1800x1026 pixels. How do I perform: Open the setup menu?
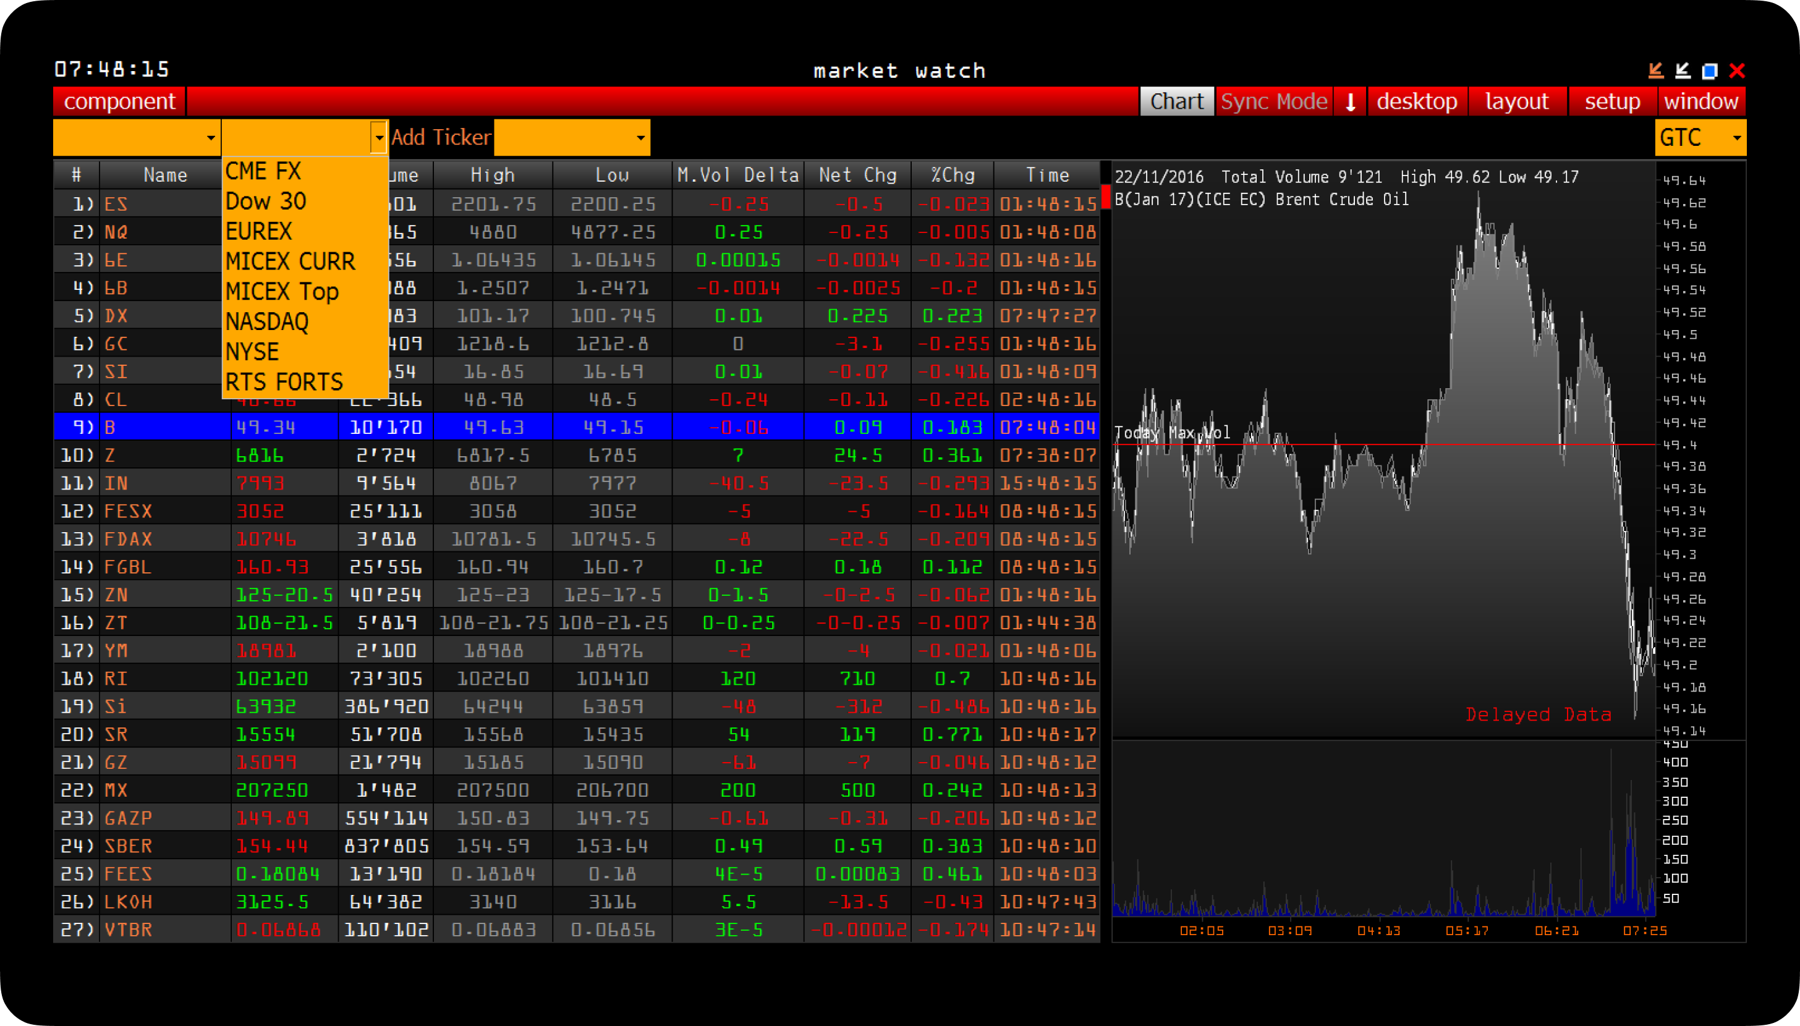click(1612, 101)
